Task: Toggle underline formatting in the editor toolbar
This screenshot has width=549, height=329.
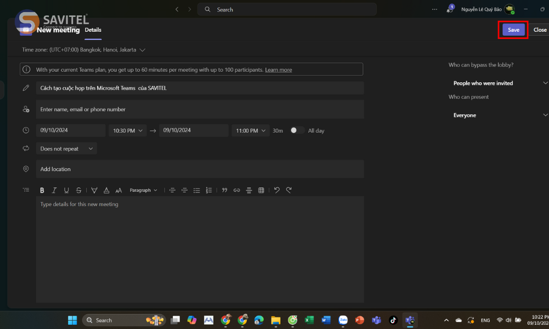Action: tap(66, 190)
